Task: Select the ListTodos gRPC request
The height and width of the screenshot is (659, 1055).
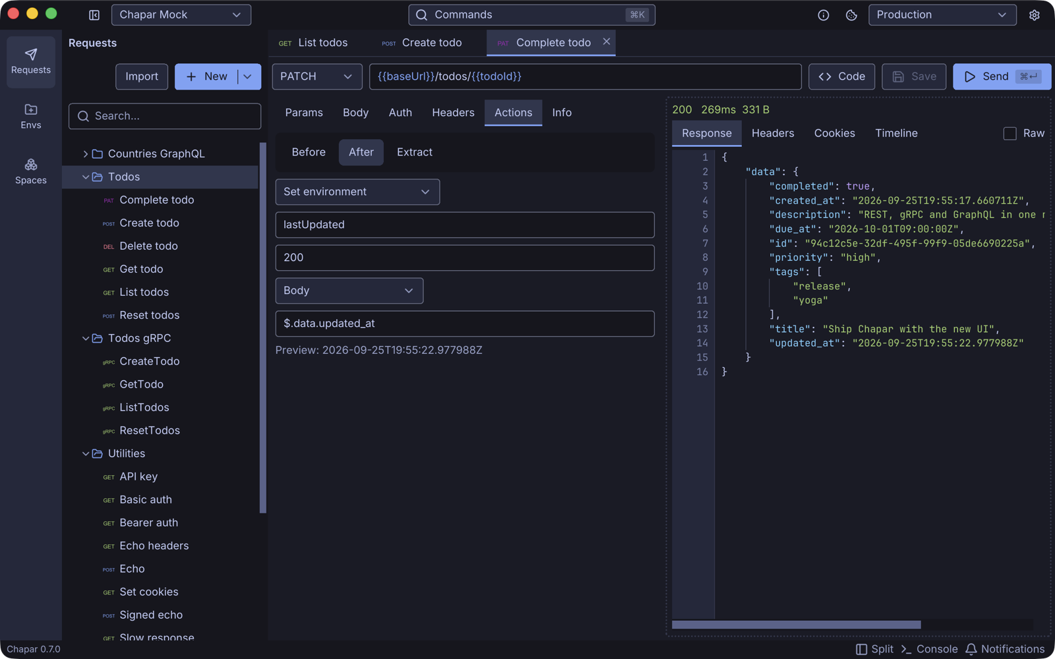Action: (161, 407)
